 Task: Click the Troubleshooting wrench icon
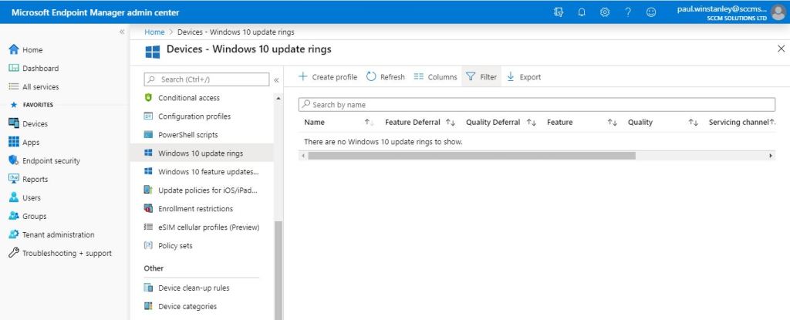pos(14,253)
